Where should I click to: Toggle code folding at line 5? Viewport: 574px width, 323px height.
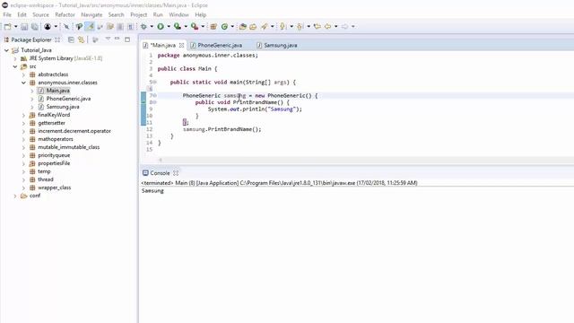pyautogui.click(x=155, y=82)
